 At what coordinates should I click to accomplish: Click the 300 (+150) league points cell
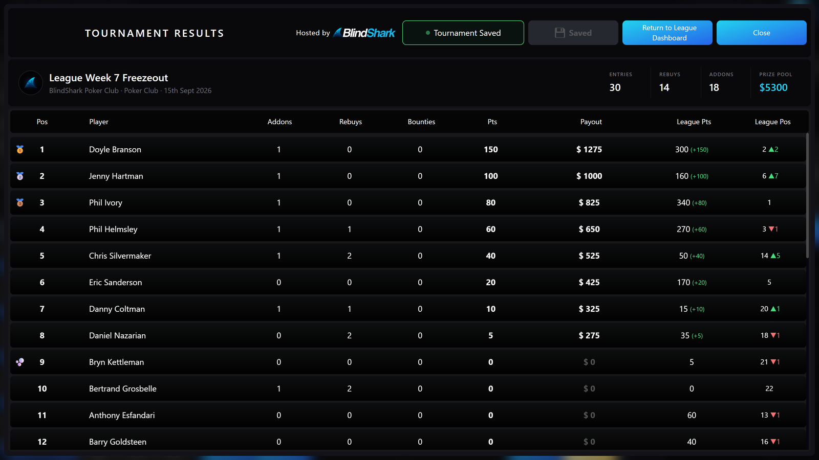(692, 149)
